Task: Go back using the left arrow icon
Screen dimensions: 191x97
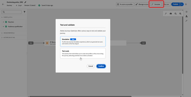Action: pos(3,4)
